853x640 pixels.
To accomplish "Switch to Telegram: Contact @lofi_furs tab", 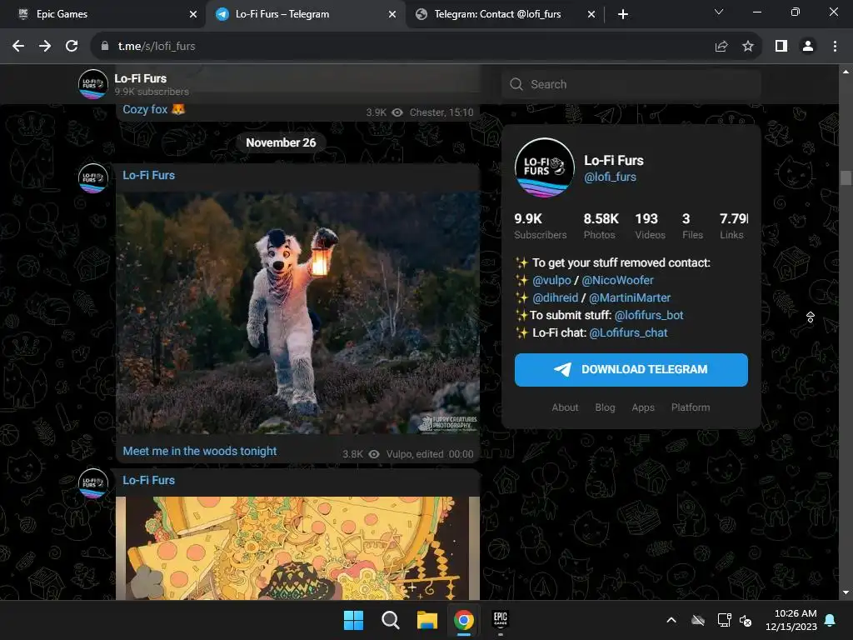I will click(x=503, y=14).
